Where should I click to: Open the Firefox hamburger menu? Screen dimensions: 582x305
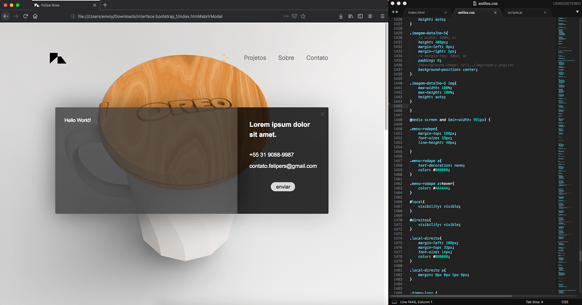382,16
